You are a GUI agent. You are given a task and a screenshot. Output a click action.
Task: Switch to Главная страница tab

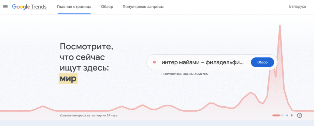click(x=74, y=7)
